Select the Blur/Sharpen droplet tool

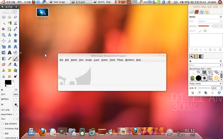click(3, 76)
